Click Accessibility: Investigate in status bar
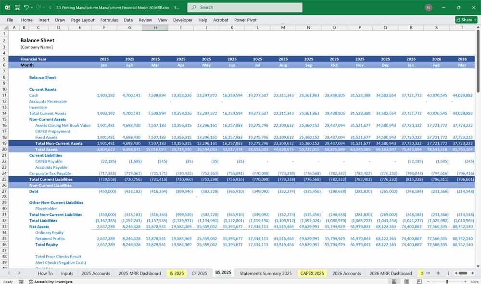 click(x=51, y=282)
